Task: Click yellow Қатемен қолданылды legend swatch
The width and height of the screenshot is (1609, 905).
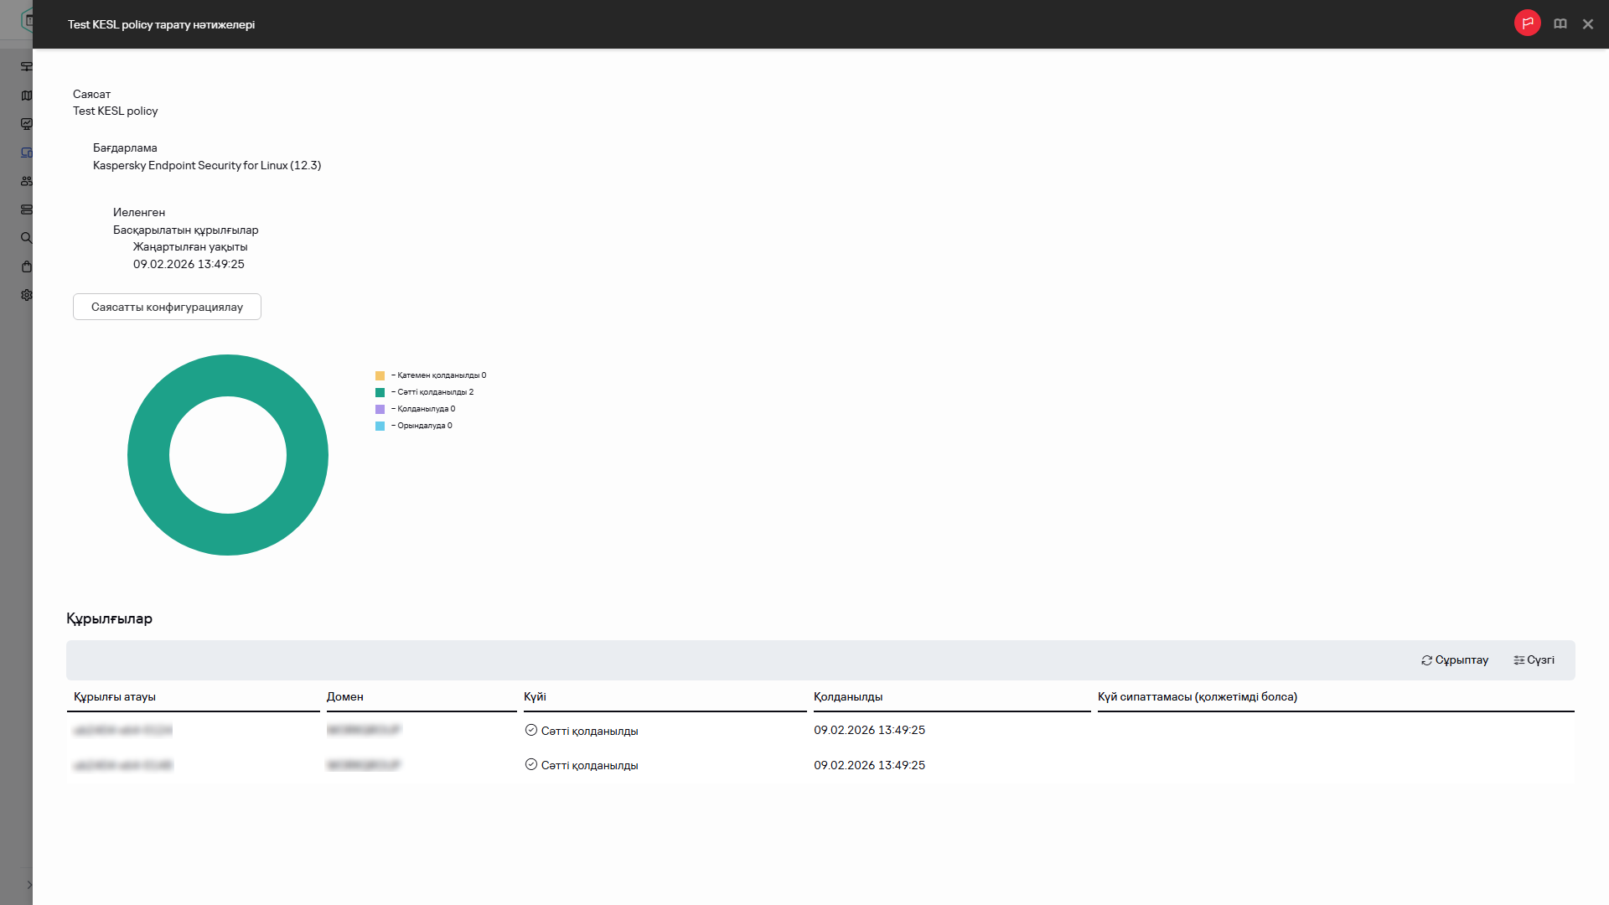Action: pyautogui.click(x=380, y=375)
